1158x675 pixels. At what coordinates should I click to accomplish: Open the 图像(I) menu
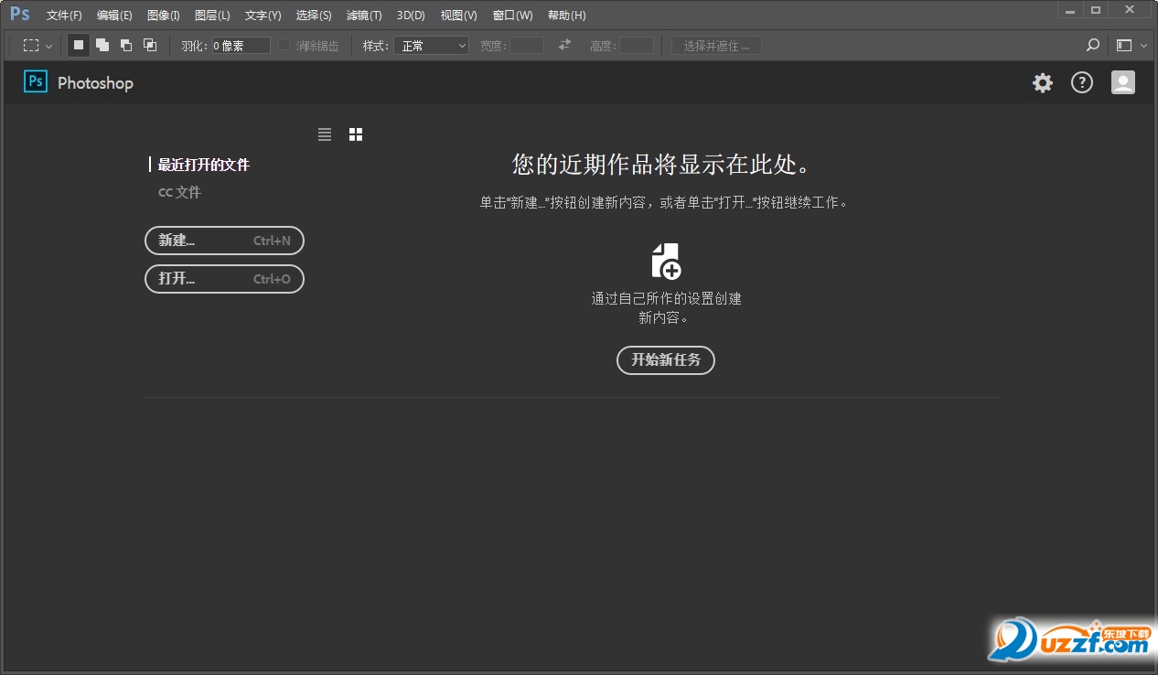164,16
